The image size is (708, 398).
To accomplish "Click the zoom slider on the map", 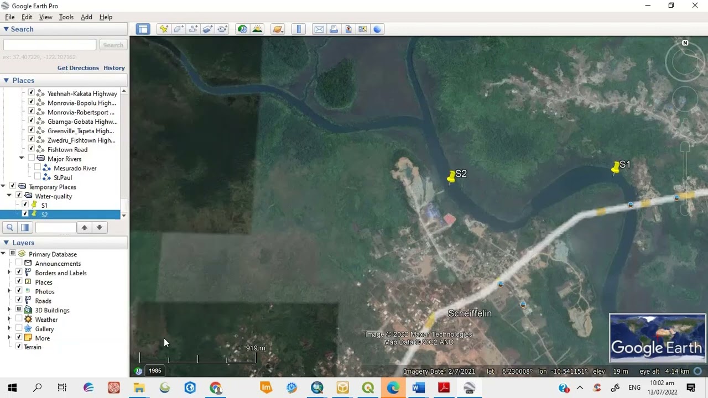I will [x=685, y=178].
